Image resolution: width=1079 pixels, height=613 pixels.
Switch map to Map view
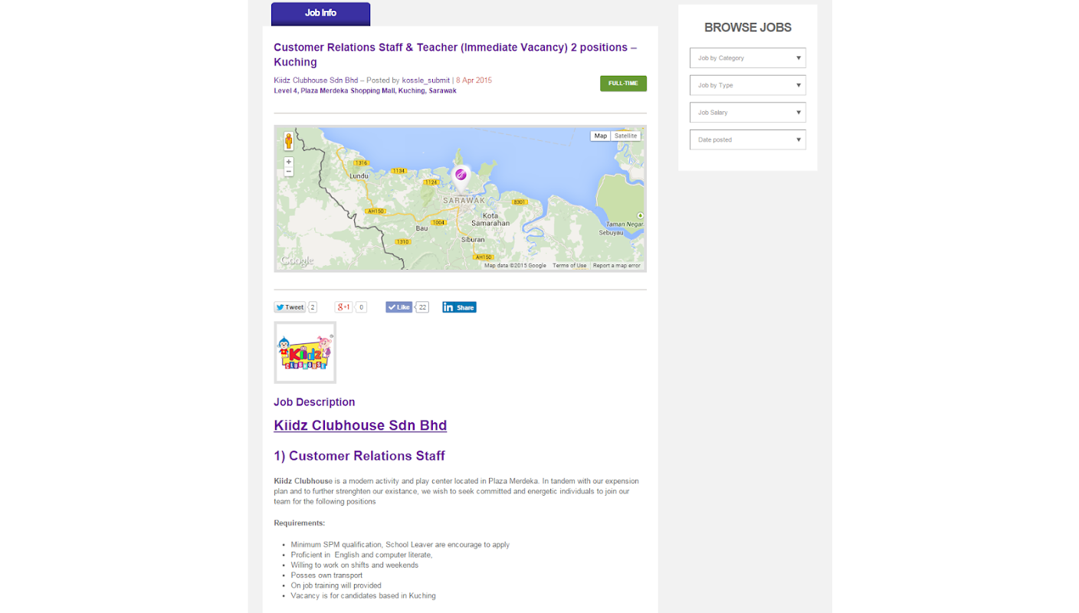(x=601, y=136)
